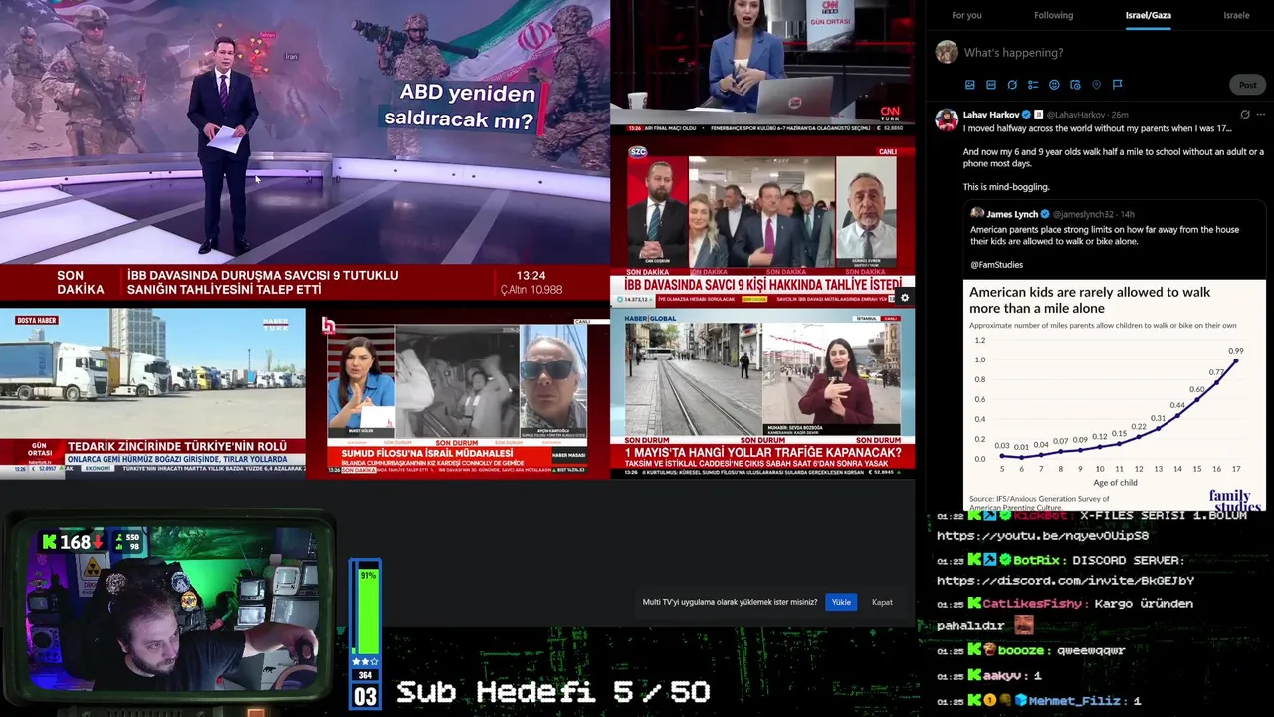Click aakyu username in chat

(1002, 676)
